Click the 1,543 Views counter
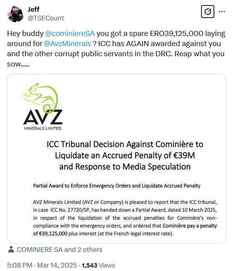This screenshot has height=271, width=233. coord(98,265)
